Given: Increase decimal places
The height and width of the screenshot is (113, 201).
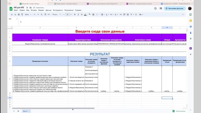Looking at the screenshot, I should (x=45, y=15).
